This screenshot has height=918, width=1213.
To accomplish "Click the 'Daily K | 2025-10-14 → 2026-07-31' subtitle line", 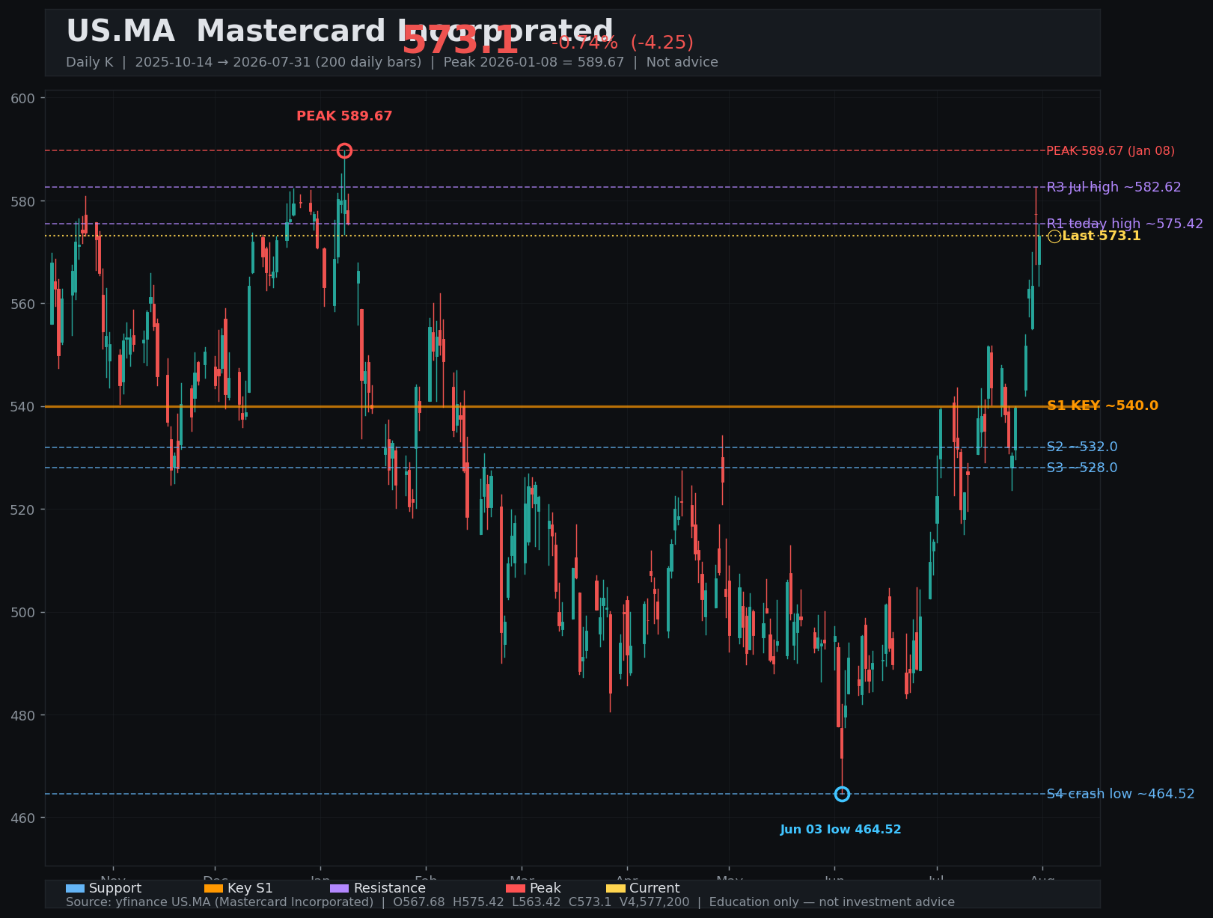I will point(392,62).
